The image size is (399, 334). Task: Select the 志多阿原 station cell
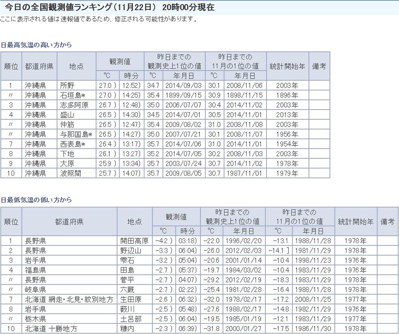point(77,105)
